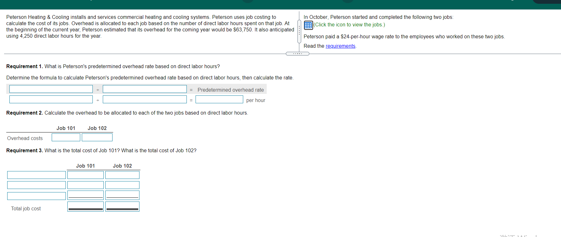
Task: Click the vertical panel divider handle
Action: coord(299,32)
